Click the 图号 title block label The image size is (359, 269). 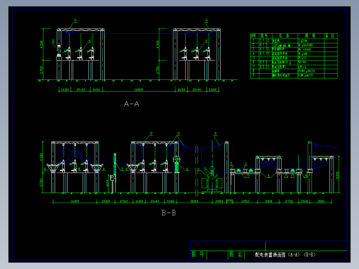coord(197,255)
